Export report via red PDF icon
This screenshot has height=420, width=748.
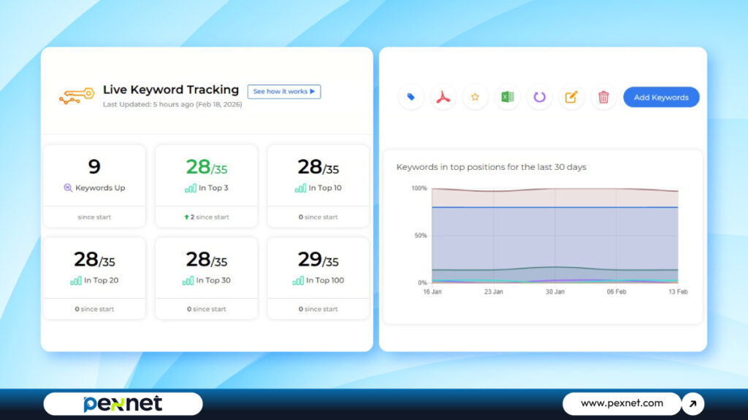pos(443,97)
